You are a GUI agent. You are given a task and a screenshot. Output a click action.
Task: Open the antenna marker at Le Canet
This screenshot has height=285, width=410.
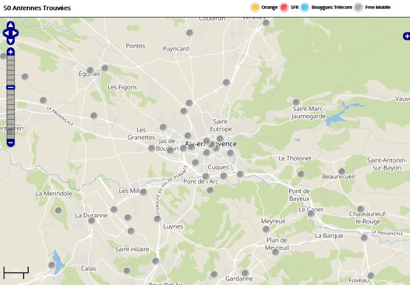coord(311,213)
